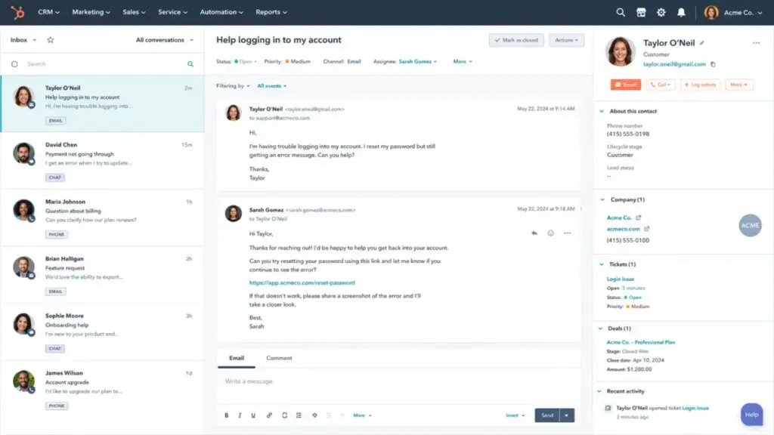Open the global search magnifier icon
The image size is (774, 435).
click(x=621, y=12)
